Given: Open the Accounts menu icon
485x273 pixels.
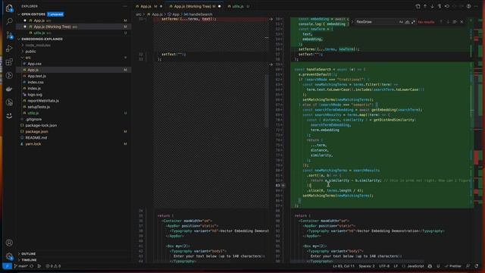Looking at the screenshot, I should 9,243.
